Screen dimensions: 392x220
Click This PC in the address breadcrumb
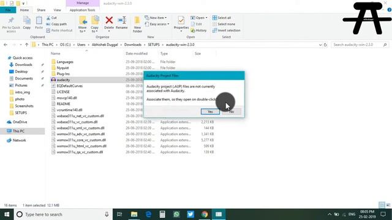pos(48,45)
